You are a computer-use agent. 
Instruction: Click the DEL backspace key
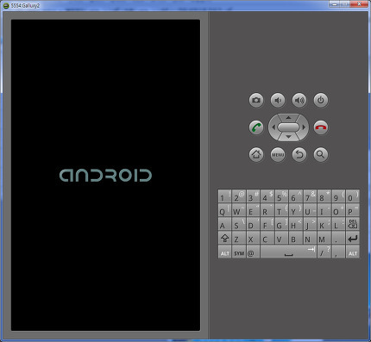point(353,224)
